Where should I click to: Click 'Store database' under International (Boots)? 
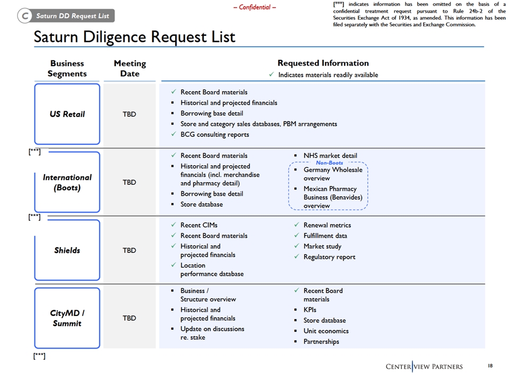(x=201, y=204)
